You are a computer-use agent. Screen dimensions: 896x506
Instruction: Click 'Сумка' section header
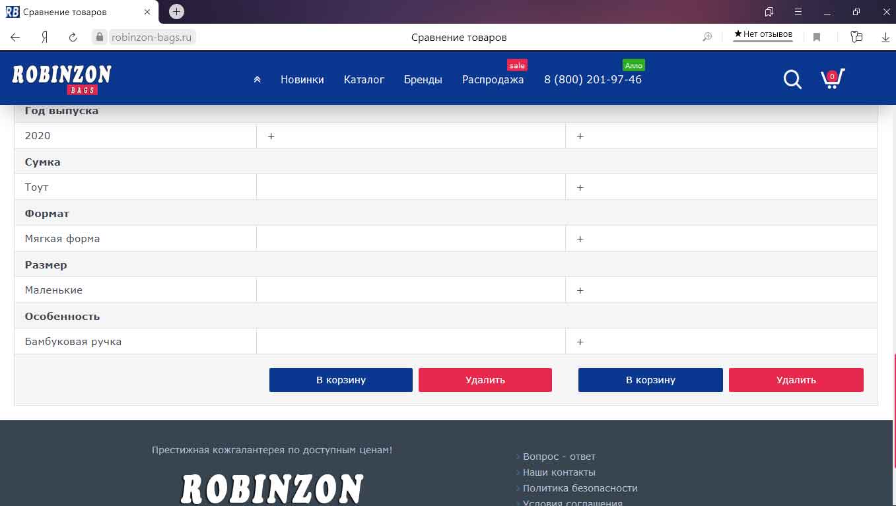click(42, 162)
